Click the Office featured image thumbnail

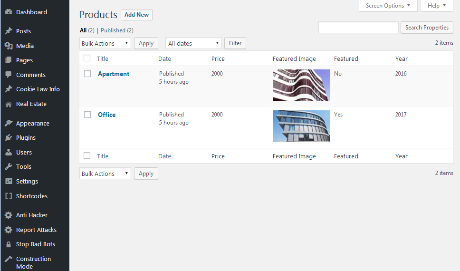click(x=301, y=126)
